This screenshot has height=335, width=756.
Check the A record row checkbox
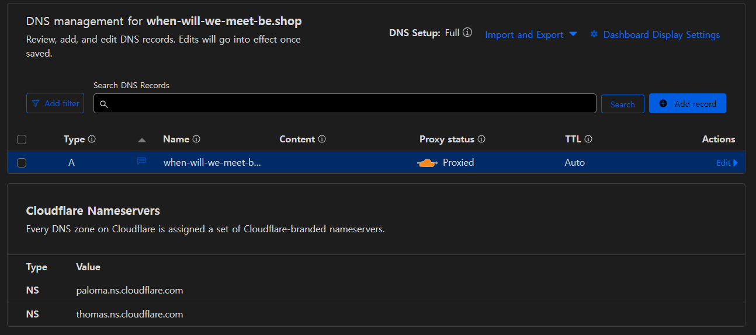22,163
